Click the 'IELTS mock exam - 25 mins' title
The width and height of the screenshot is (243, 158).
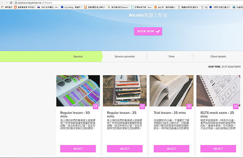coord(217,114)
